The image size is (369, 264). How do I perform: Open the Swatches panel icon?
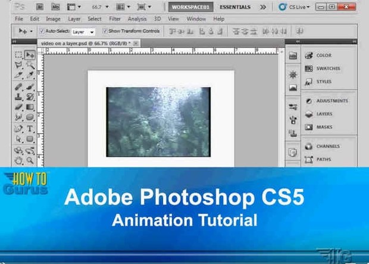pos(308,69)
